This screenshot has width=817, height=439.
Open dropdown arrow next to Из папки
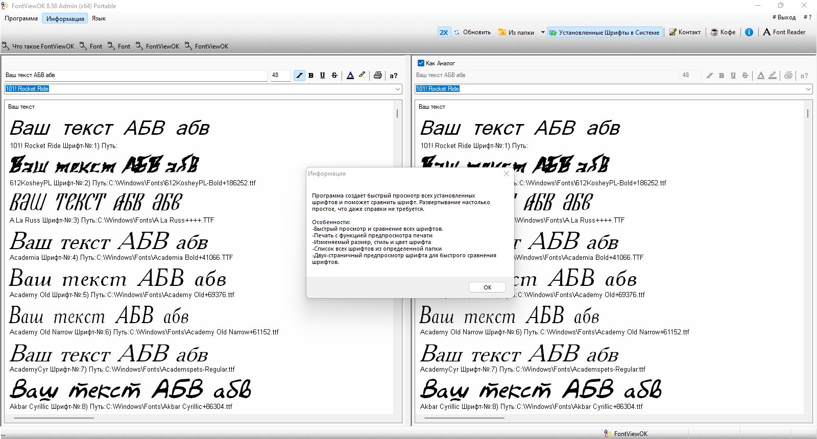click(543, 32)
